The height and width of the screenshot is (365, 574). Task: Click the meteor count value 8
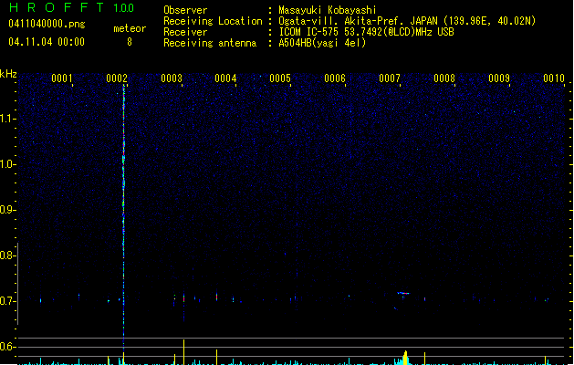point(130,42)
